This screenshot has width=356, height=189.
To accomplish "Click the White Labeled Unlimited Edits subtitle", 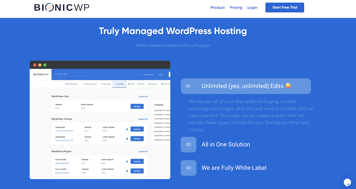I will (173, 46).
